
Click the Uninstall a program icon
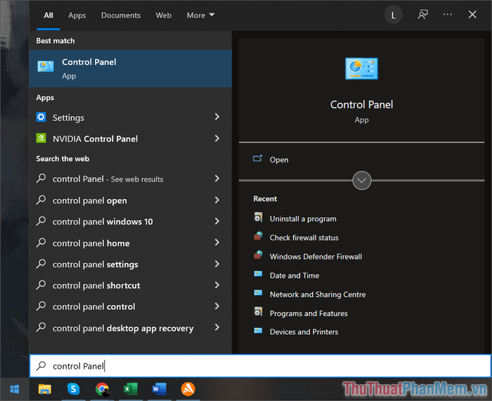coord(258,217)
